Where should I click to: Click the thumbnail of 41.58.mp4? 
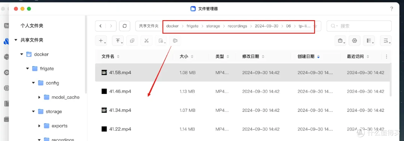(104, 73)
